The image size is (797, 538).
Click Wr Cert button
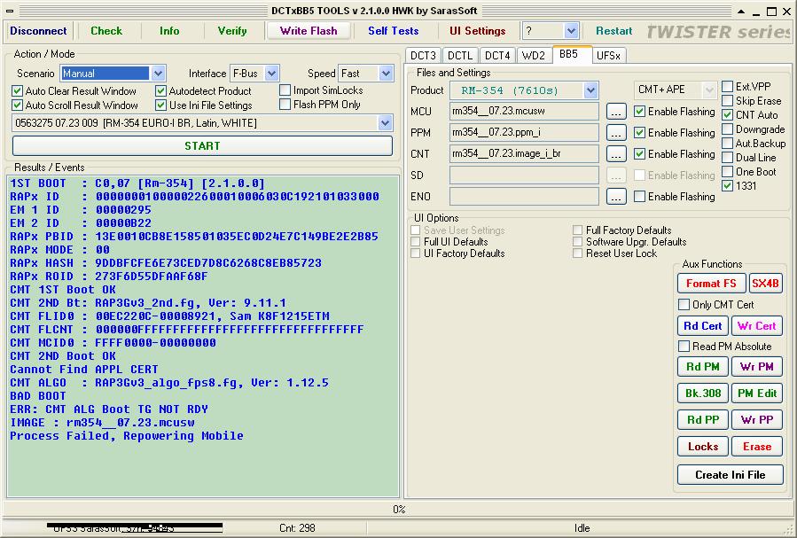click(x=757, y=325)
